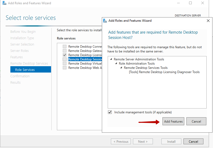Close the features dialog with X
This screenshot has width=213, height=148.
208,21
